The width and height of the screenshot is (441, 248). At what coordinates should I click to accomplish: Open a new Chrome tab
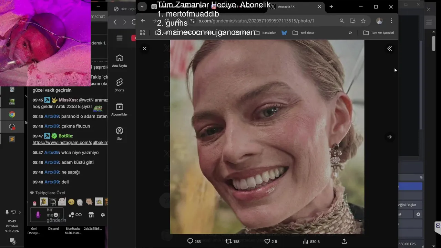[331, 7]
